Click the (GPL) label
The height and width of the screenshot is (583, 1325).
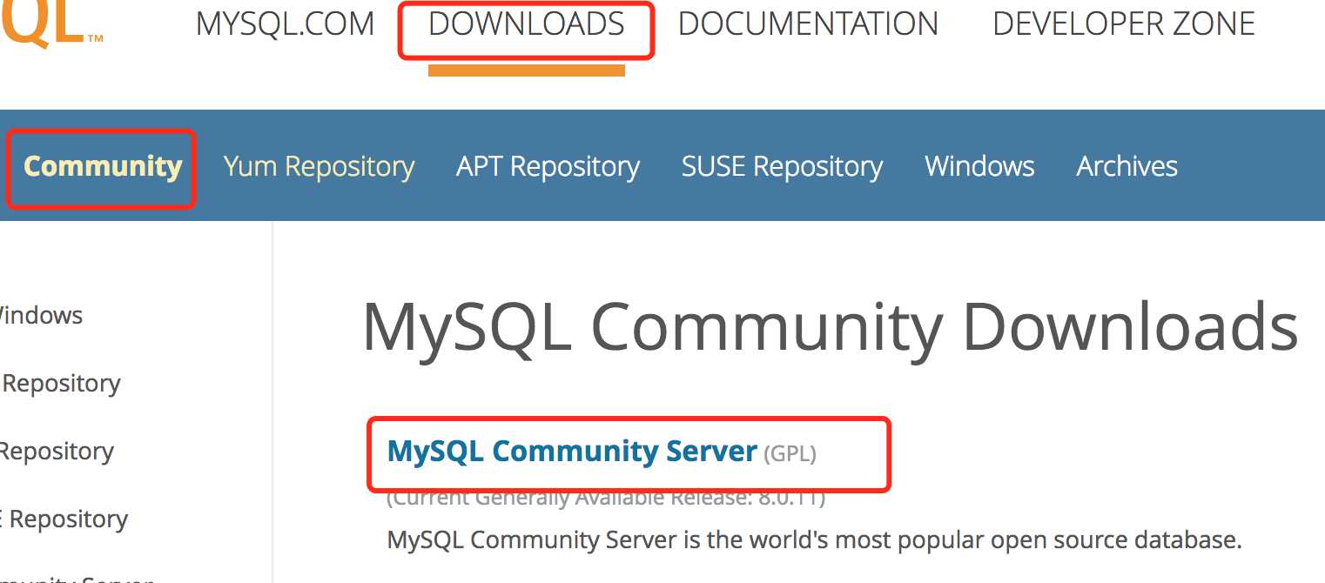point(790,453)
